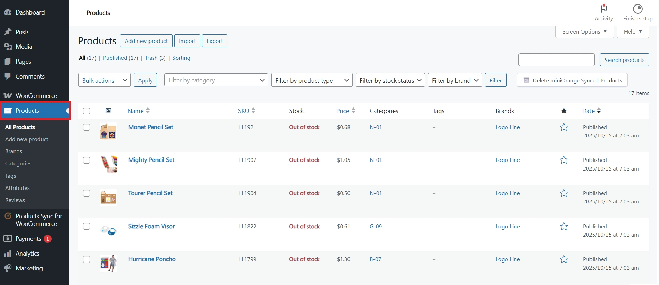Select the Sizzle Foam Visor checkbox

(87, 226)
